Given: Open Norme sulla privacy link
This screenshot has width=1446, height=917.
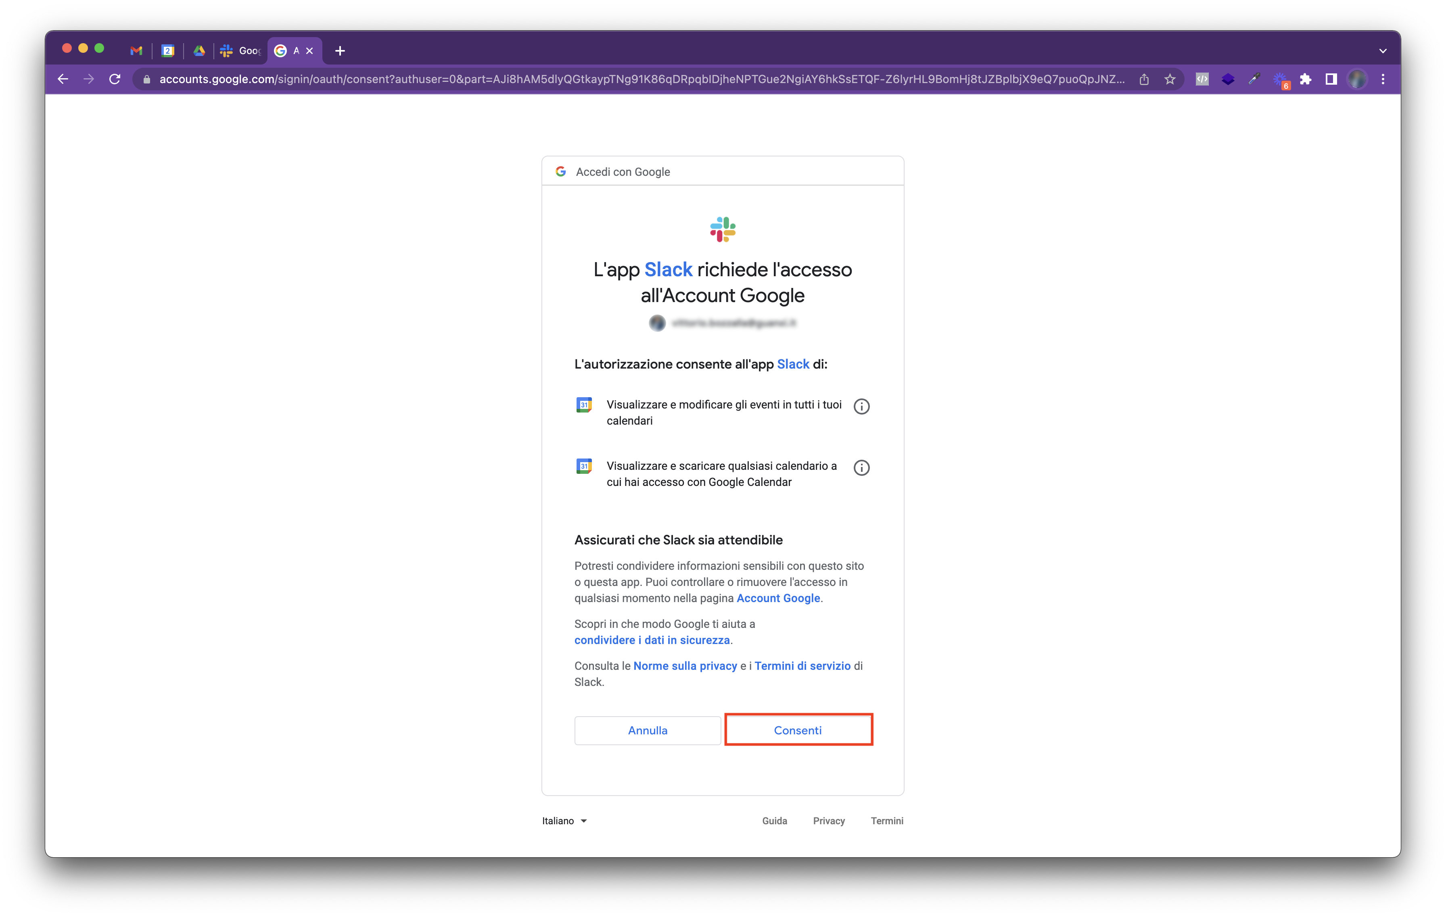Looking at the screenshot, I should pos(685,665).
